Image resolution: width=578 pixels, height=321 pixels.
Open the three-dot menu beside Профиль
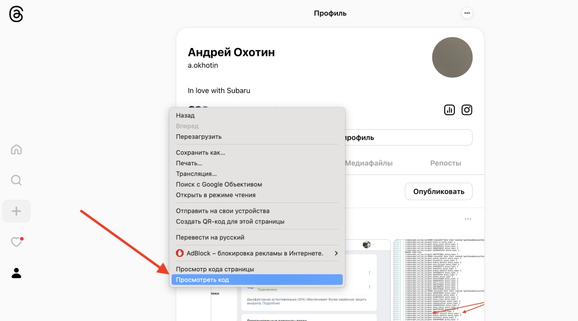pos(466,13)
